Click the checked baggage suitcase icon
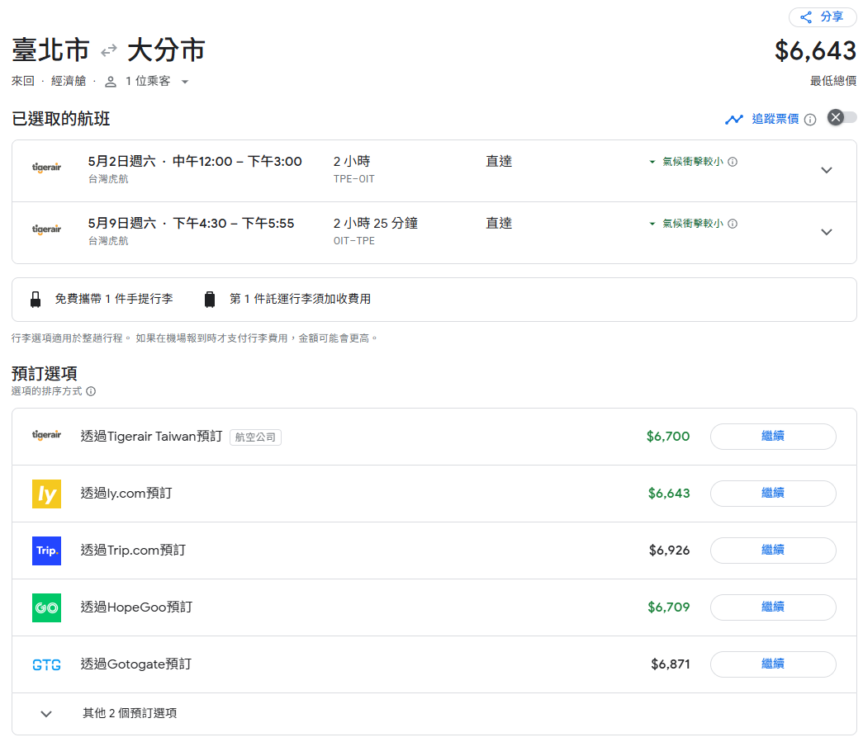Screen dimensions: 863x742 211,298
